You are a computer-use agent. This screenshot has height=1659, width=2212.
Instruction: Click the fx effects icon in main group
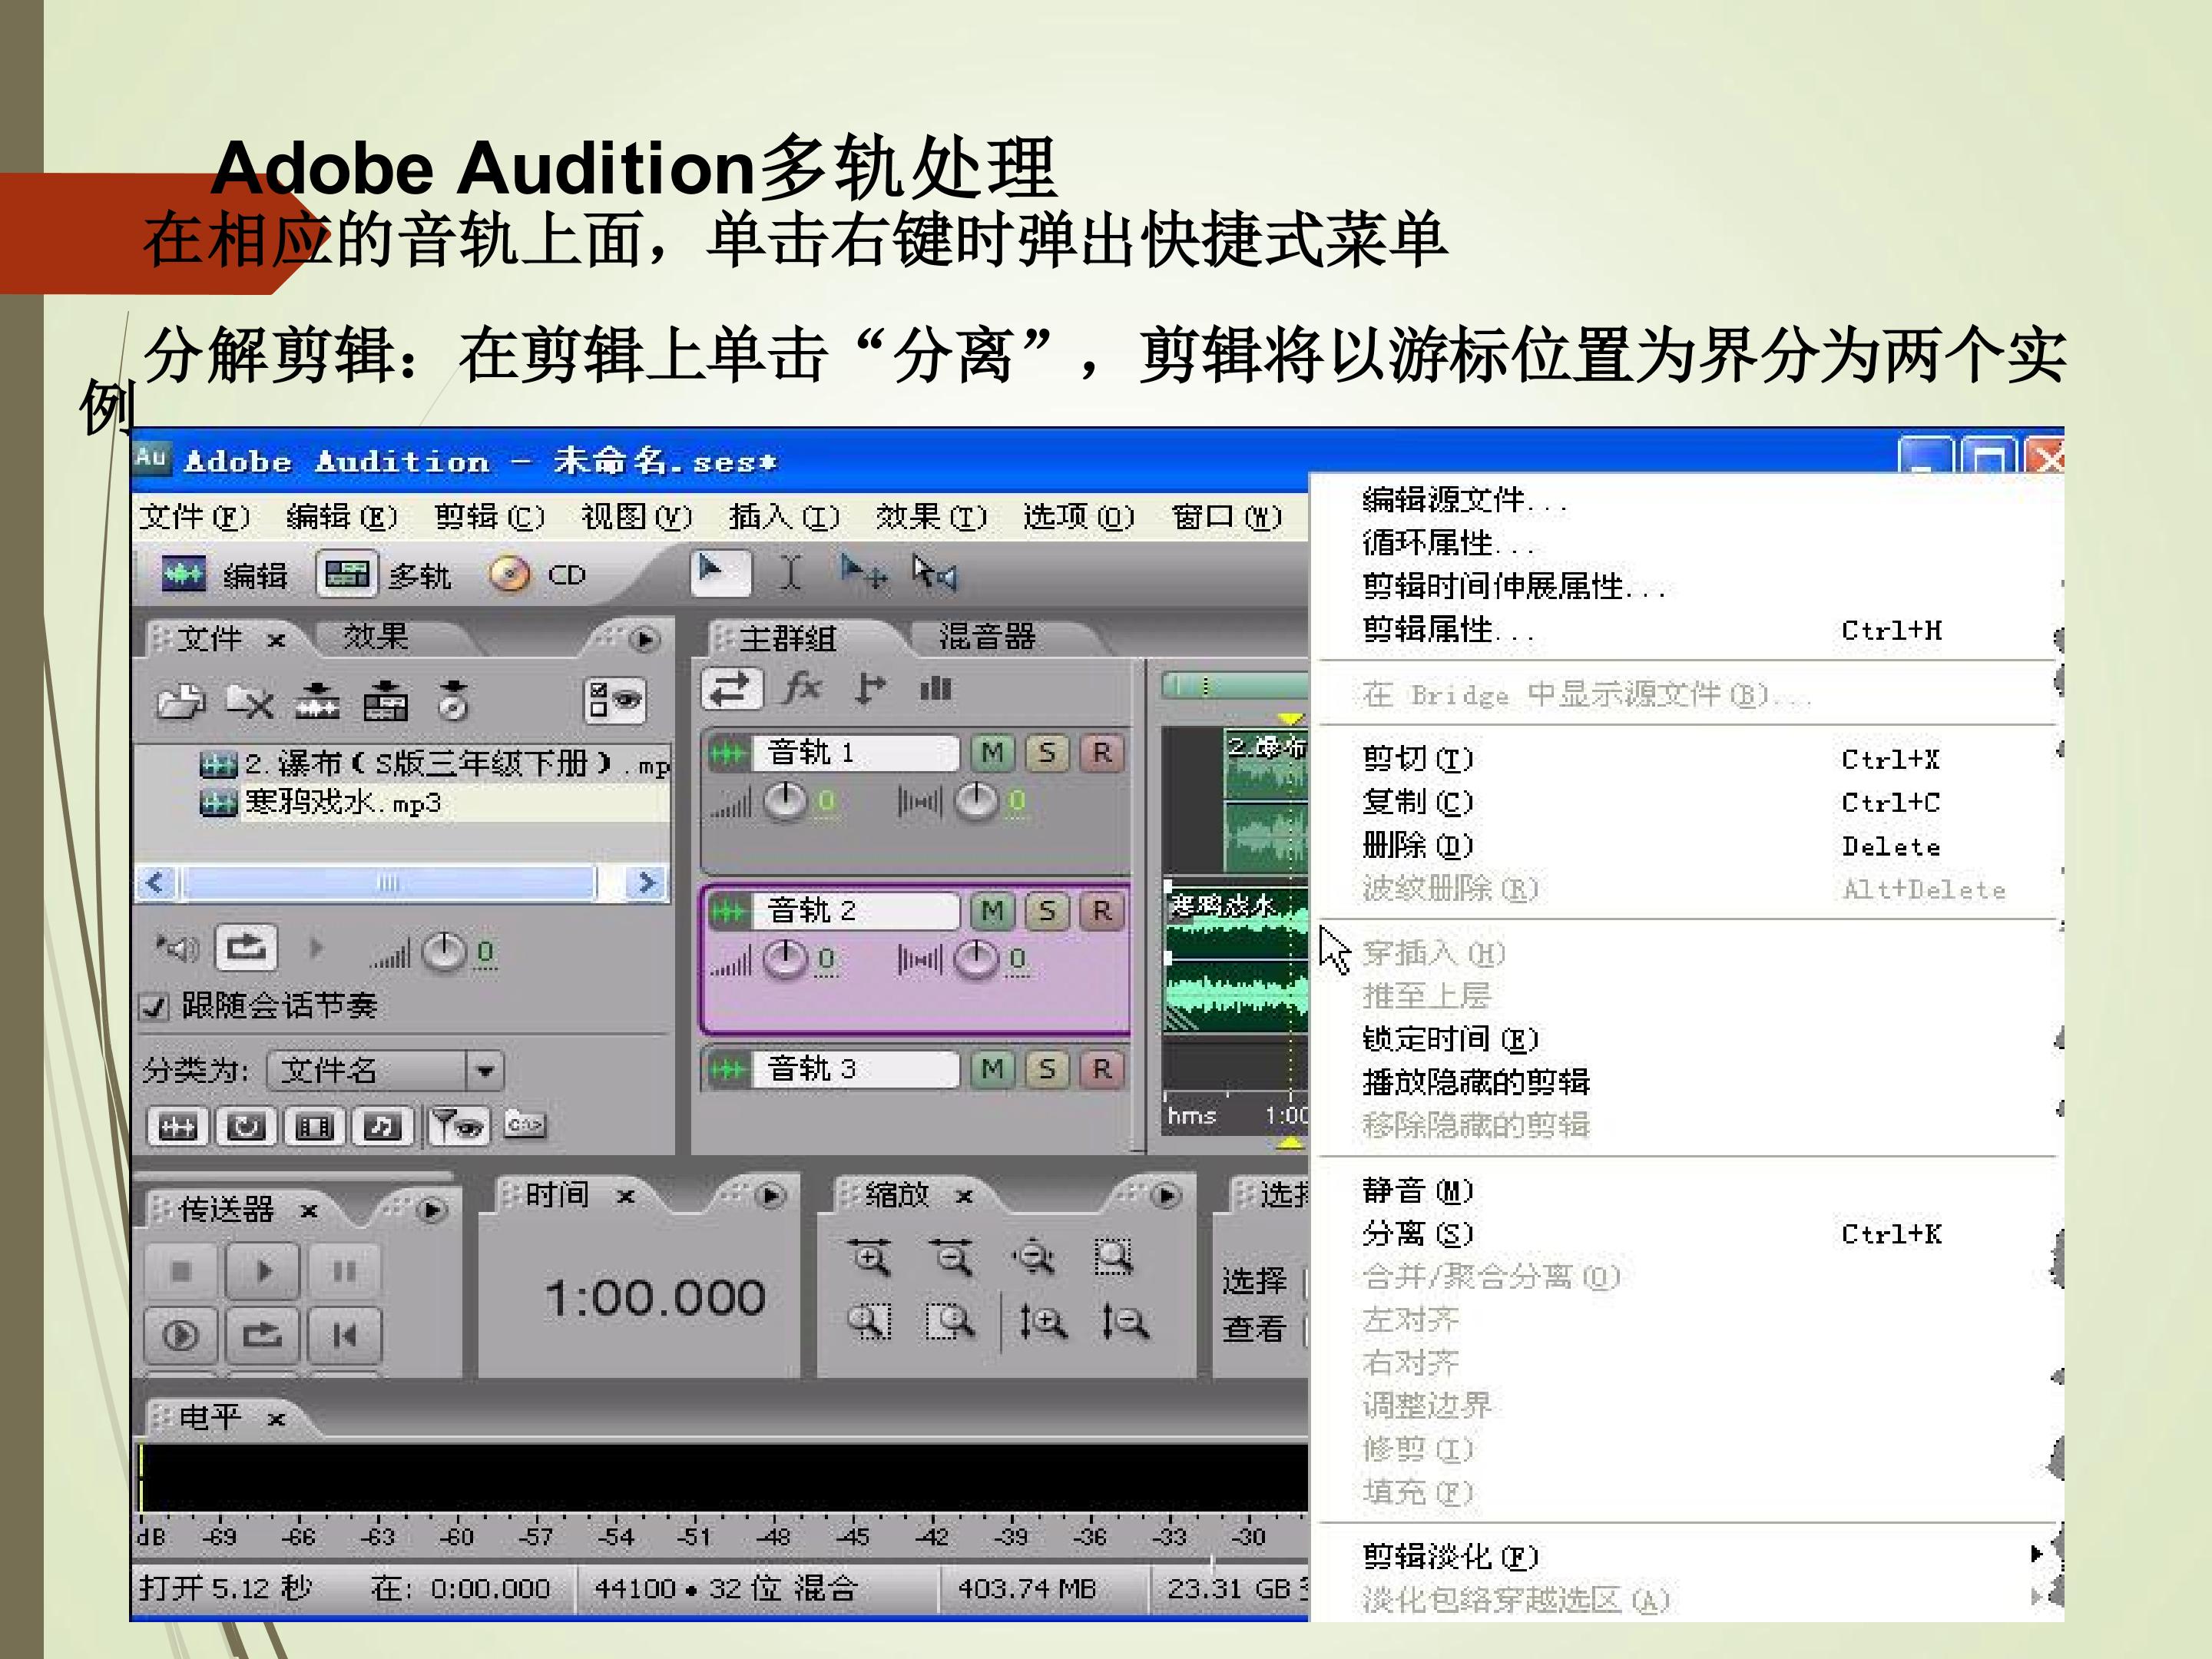(803, 688)
